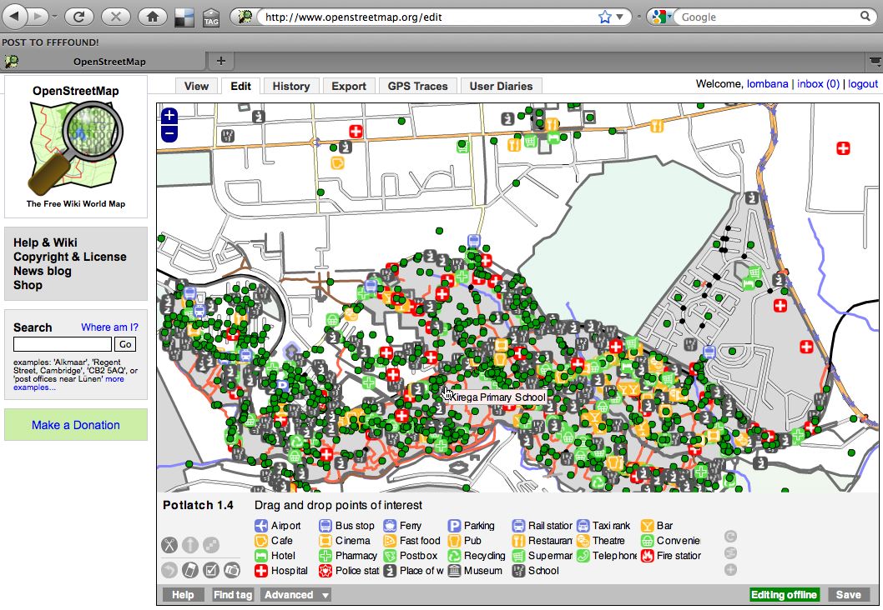The width and height of the screenshot is (883, 610).
Task: Open search engine chooser dropdown
Action: tap(661, 17)
